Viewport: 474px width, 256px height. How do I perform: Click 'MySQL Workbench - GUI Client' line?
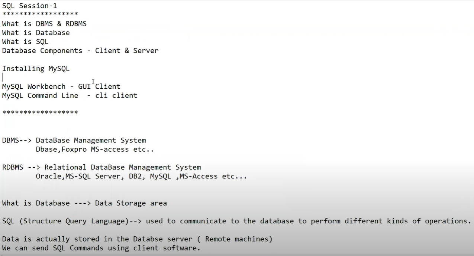pos(61,86)
